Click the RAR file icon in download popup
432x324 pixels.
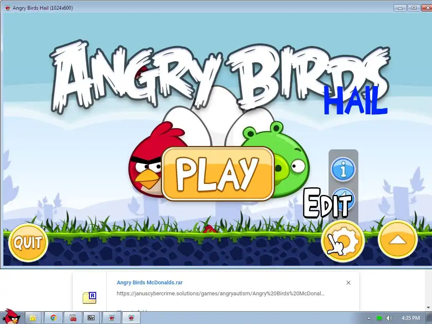pyautogui.click(x=89, y=298)
